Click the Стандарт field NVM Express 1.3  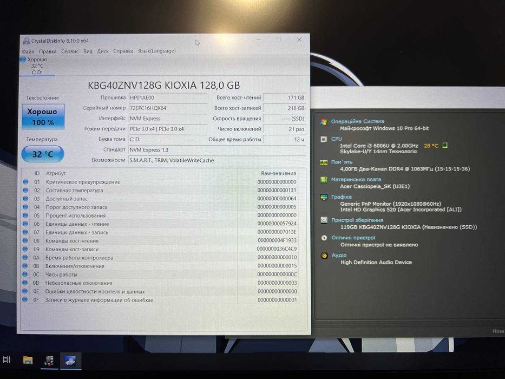218,150
